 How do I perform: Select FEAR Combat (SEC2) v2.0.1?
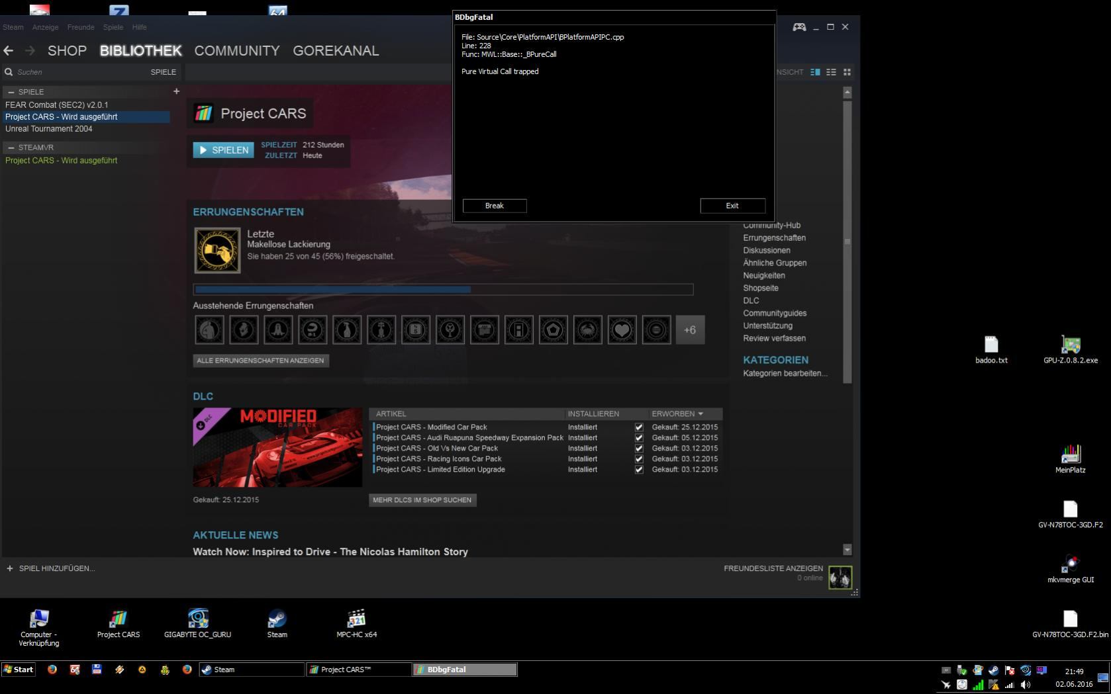[57, 105]
